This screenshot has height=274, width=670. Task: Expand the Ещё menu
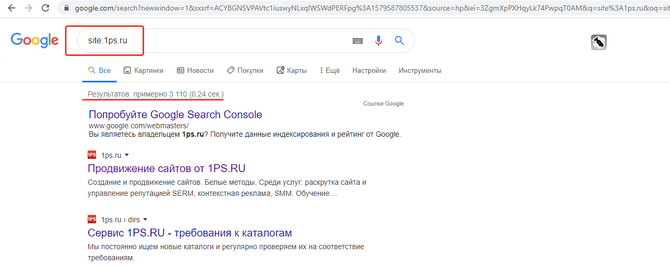point(330,70)
